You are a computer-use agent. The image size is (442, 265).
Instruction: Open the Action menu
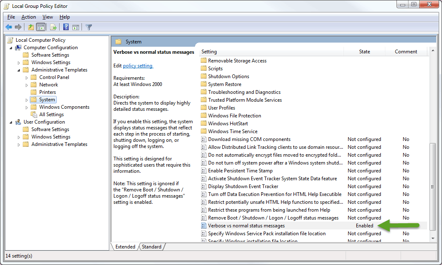[x=29, y=17]
